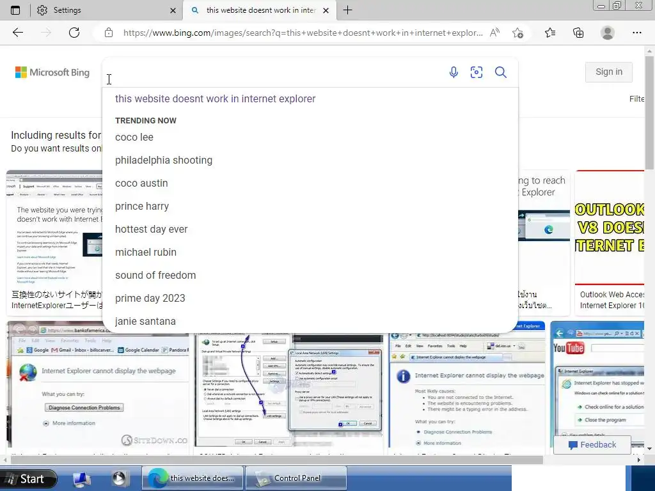Click the Microsoft Bing logo

click(52, 72)
